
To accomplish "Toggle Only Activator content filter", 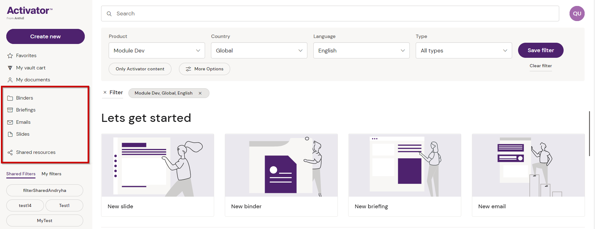I will coord(140,69).
